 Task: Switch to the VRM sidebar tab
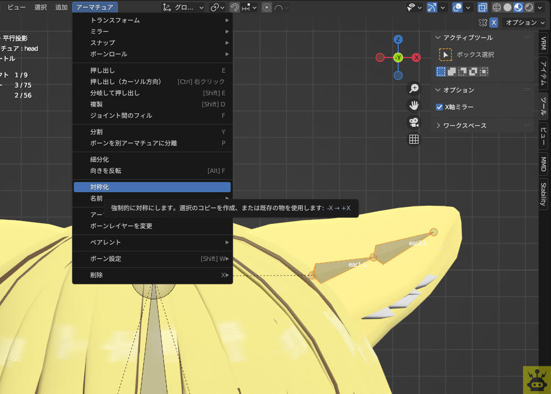point(544,43)
